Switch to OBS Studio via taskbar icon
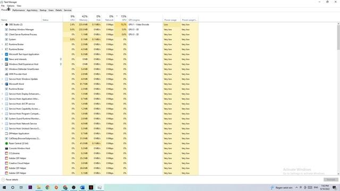The image size is (340, 191). [x=73, y=187]
